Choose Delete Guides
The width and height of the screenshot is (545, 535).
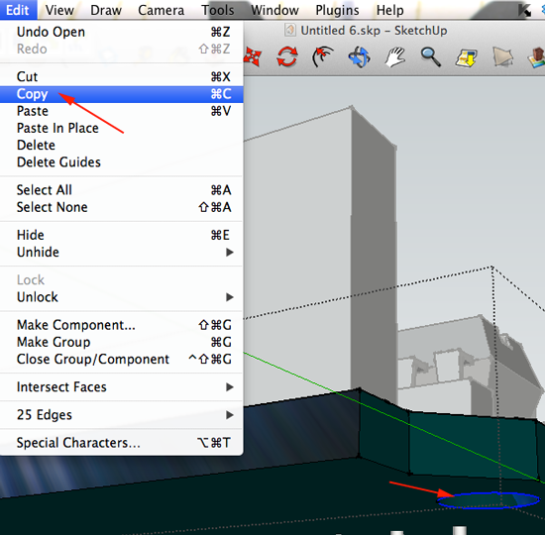point(121,162)
